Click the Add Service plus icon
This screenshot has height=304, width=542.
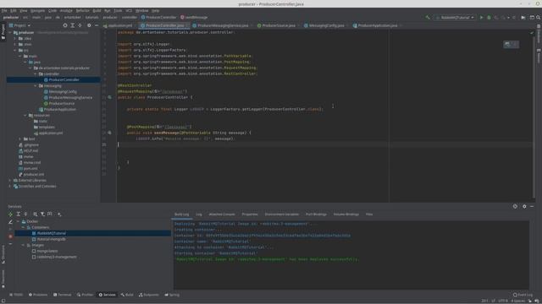click(59, 214)
